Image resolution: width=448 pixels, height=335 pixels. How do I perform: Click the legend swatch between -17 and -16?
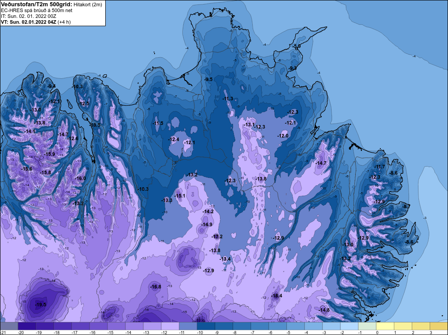point(81,326)
